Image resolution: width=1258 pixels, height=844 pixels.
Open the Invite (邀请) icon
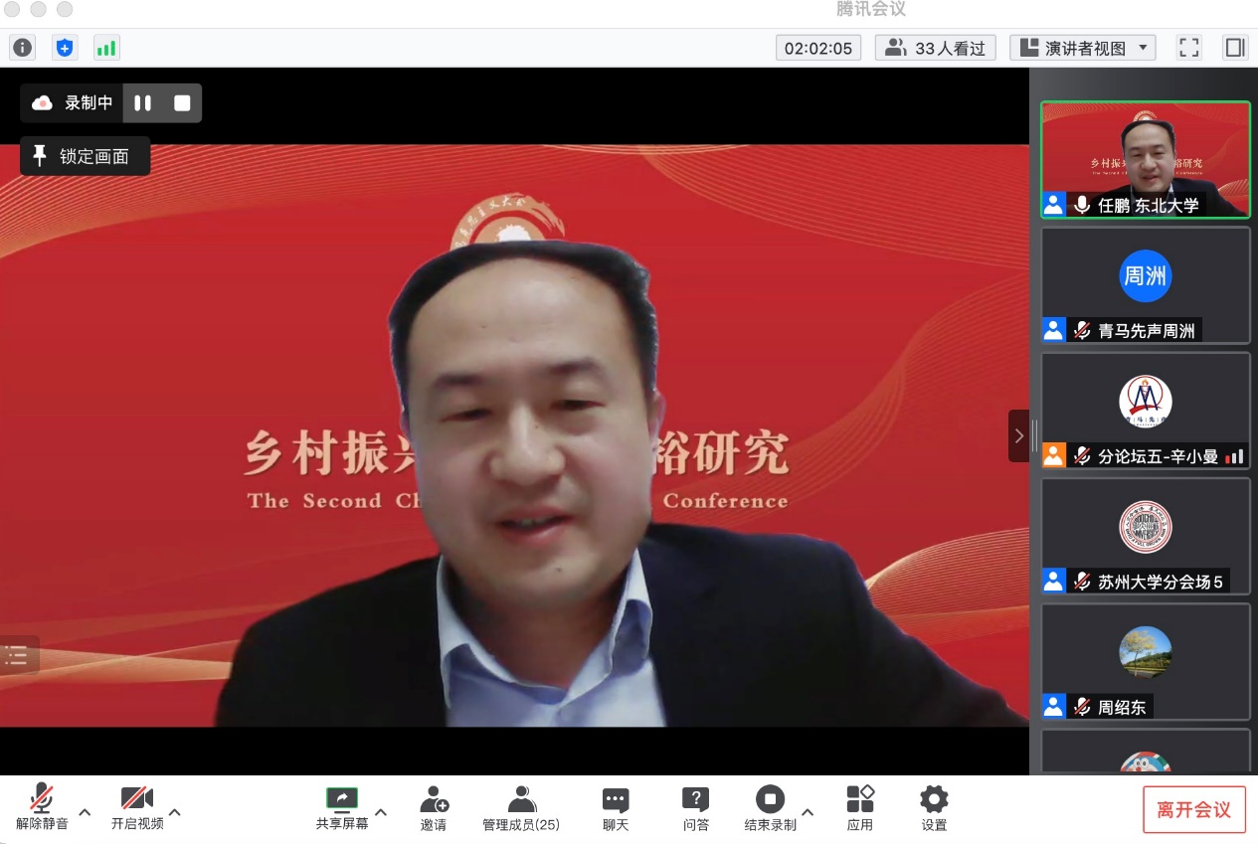434,807
